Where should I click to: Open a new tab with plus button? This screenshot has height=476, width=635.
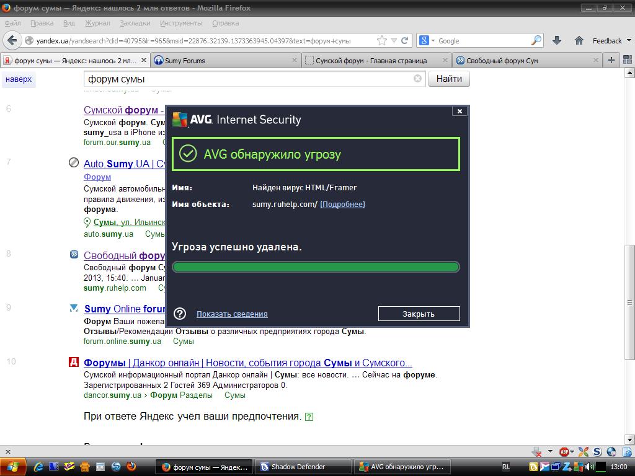tap(611, 60)
